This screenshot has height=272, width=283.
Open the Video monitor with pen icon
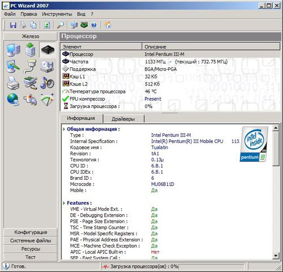(x=13, y=66)
